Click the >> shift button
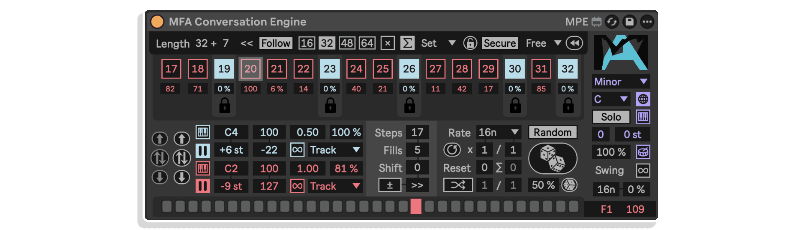The height and width of the screenshot is (230, 803). (x=417, y=185)
